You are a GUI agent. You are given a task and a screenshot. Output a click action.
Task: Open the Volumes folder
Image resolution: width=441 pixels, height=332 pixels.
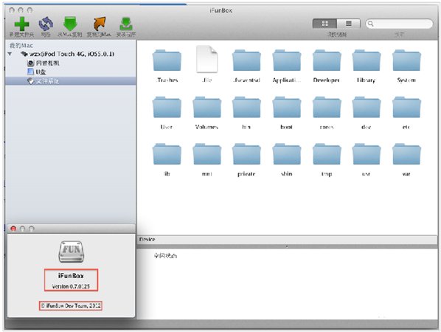click(207, 107)
